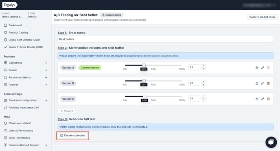Open the integration documentation link

(163, 56)
